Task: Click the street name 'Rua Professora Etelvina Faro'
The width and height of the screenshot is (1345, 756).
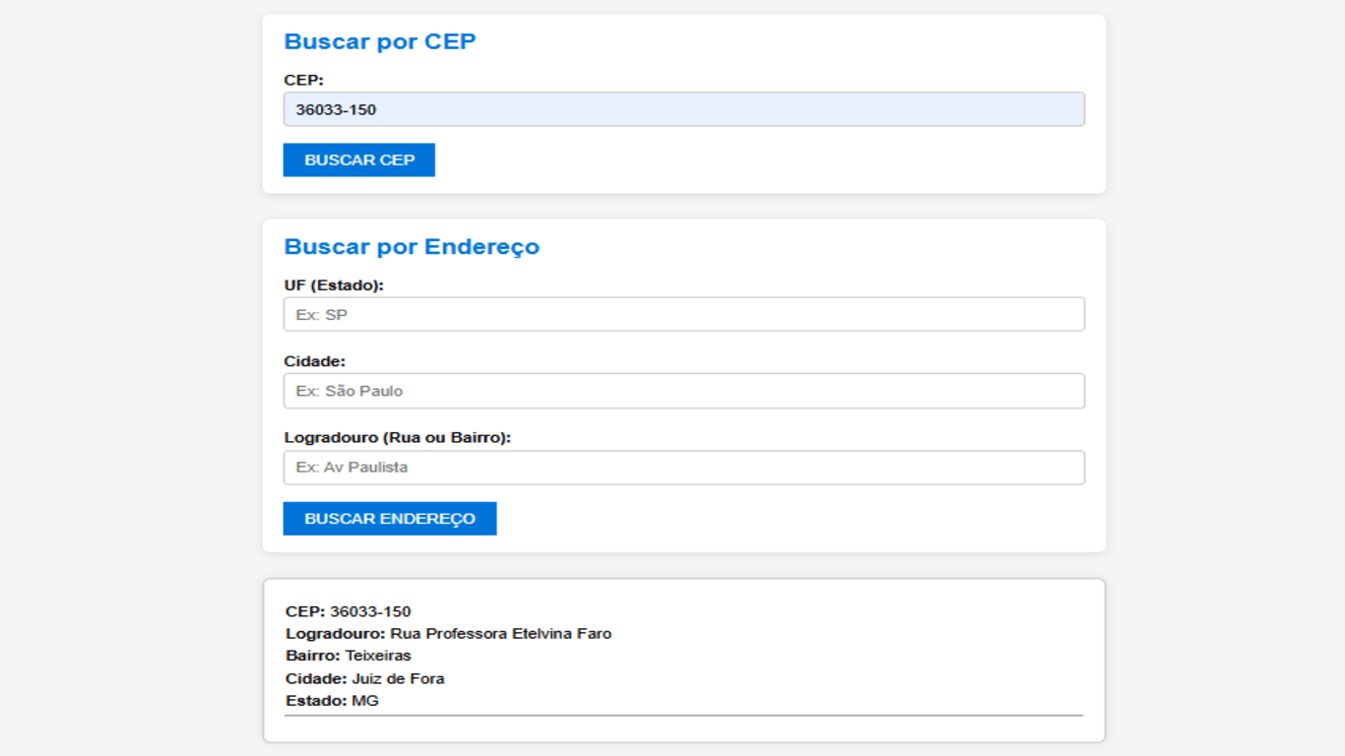Action: (500, 634)
